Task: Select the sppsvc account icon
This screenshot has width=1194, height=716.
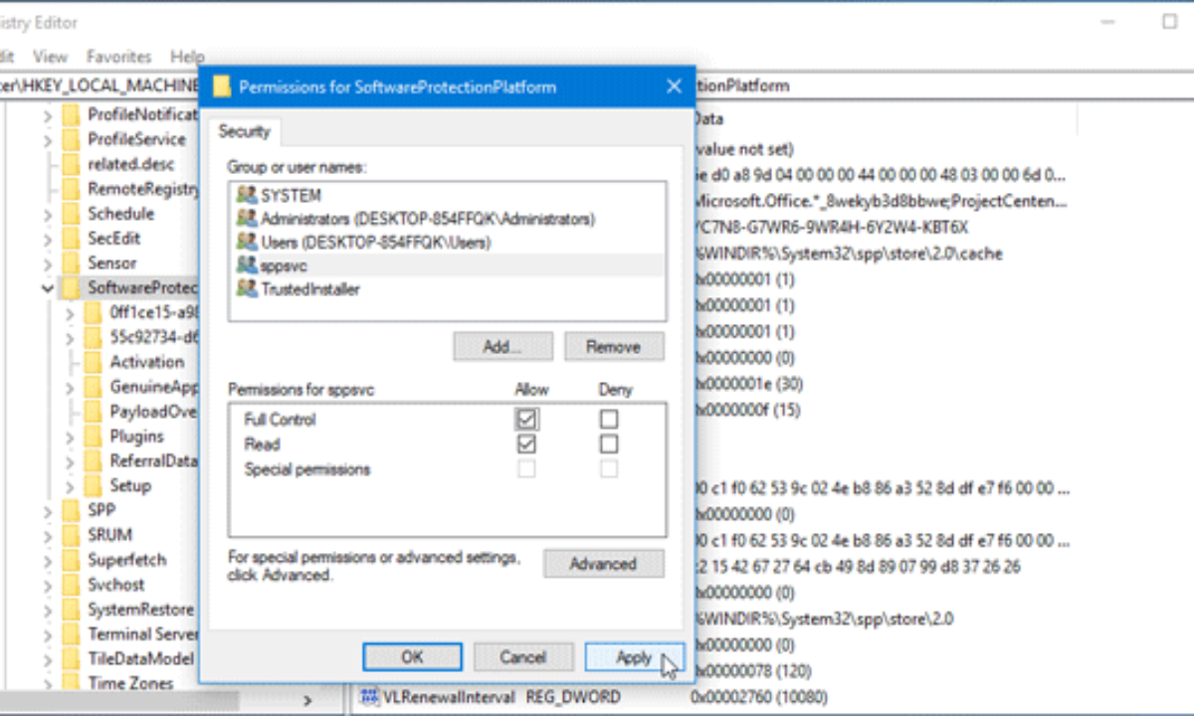Action: coord(246,266)
